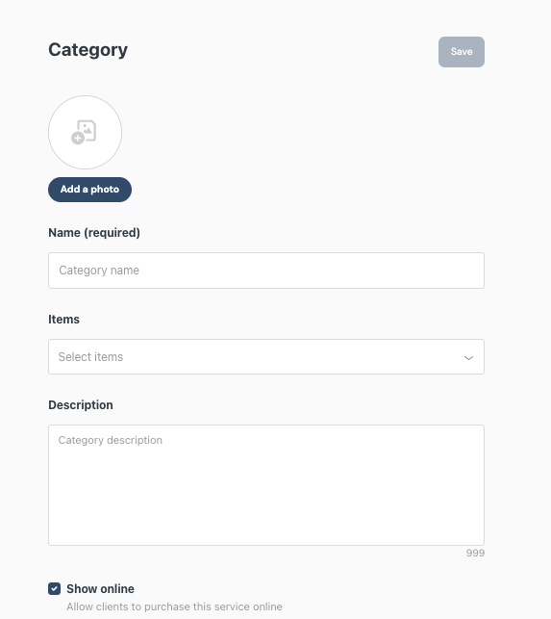Viewport: 551px width, 619px height.
Task: Open the Select items dropdown
Action: pyautogui.click(x=266, y=356)
